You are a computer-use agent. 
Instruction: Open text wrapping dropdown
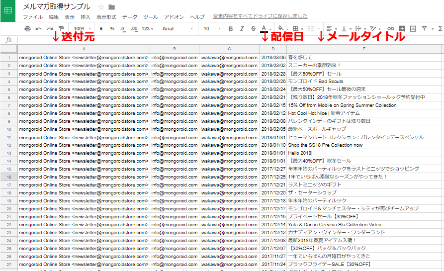click(360, 29)
